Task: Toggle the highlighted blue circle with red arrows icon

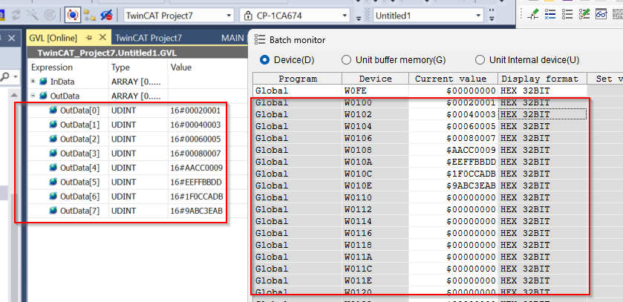Action: point(72,16)
